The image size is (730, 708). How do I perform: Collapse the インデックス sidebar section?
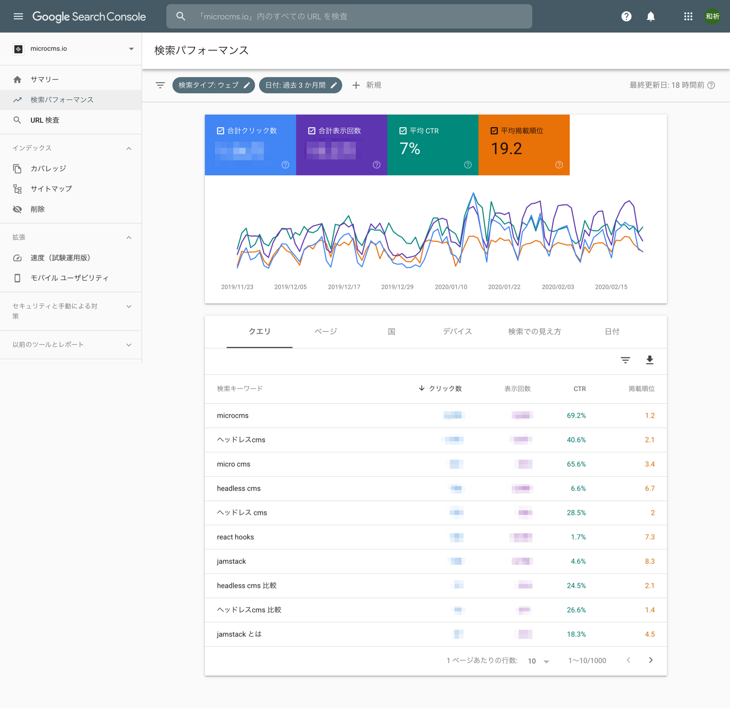pos(128,148)
